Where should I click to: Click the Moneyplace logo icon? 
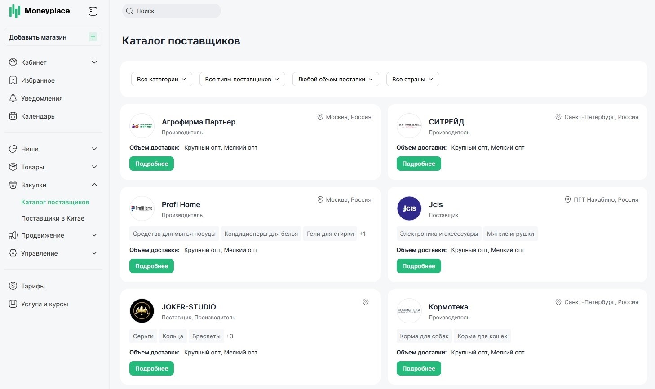click(x=15, y=11)
